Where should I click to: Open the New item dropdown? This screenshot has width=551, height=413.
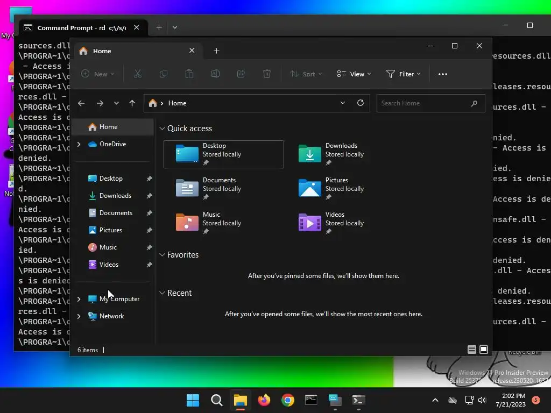[98, 74]
